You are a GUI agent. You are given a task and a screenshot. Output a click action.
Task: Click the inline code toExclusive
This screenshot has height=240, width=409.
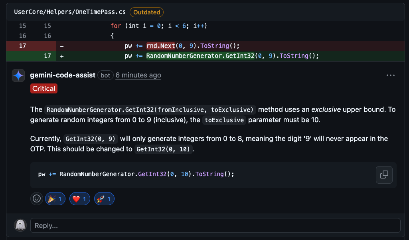[224, 120]
